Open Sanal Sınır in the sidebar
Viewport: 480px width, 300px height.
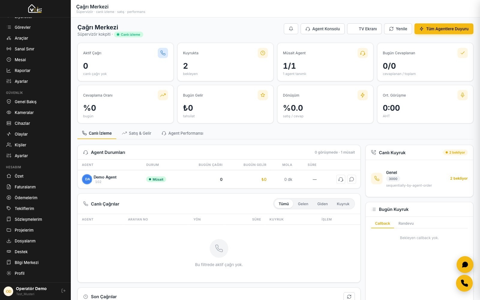35,49
